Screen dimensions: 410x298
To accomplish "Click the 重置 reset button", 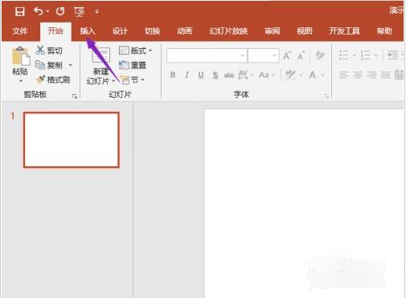I will tap(133, 65).
